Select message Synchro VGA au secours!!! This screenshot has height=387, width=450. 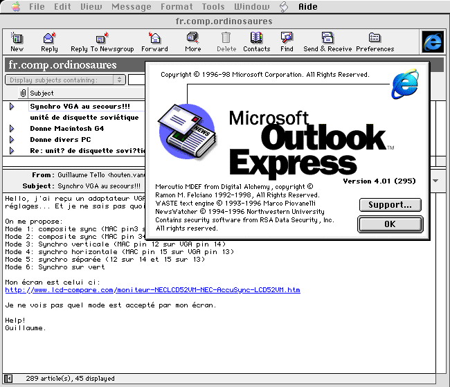click(80, 107)
